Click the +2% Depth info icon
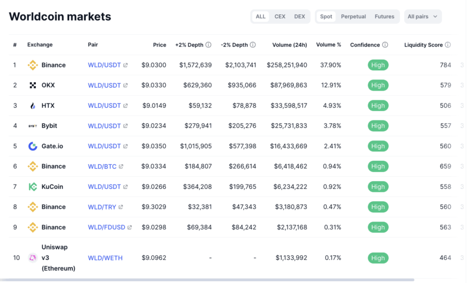The image size is (470, 283). [208, 45]
